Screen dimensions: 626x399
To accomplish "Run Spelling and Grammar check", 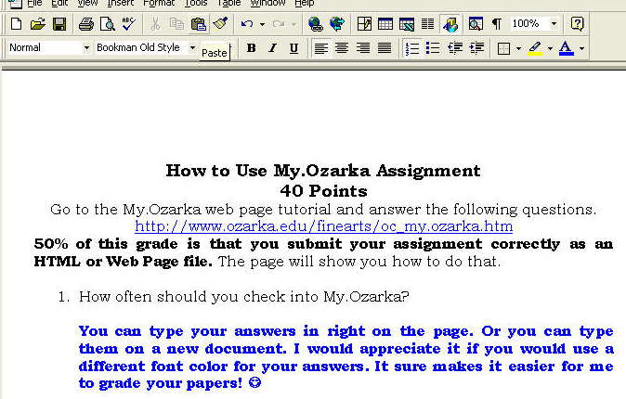I will (x=128, y=24).
